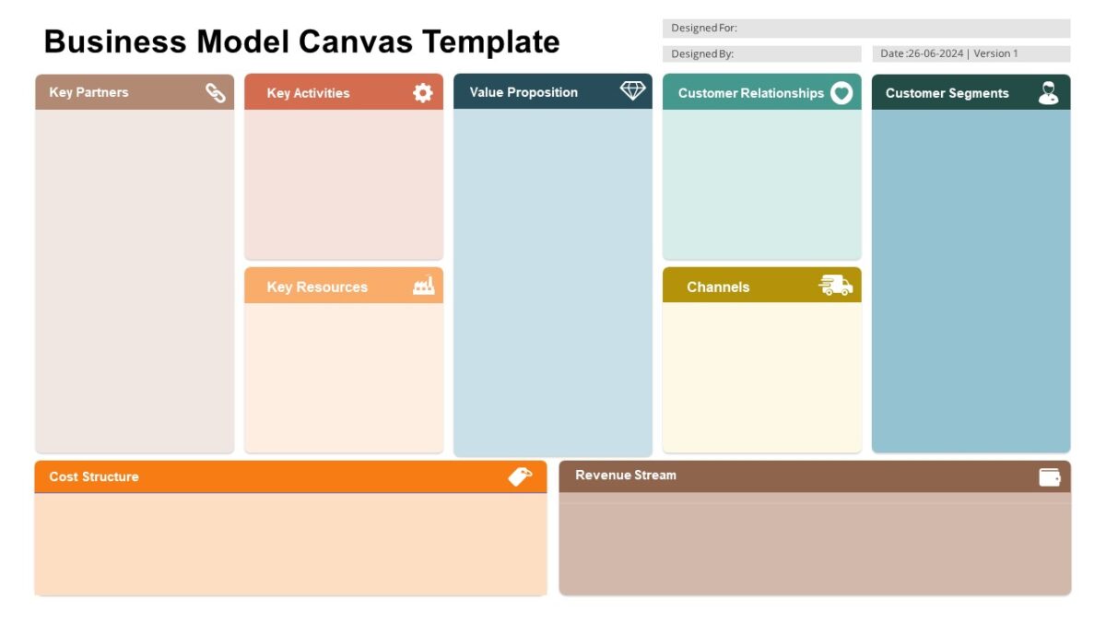Click the Designed For field
The width and height of the screenshot is (1106, 622).
coord(866,29)
